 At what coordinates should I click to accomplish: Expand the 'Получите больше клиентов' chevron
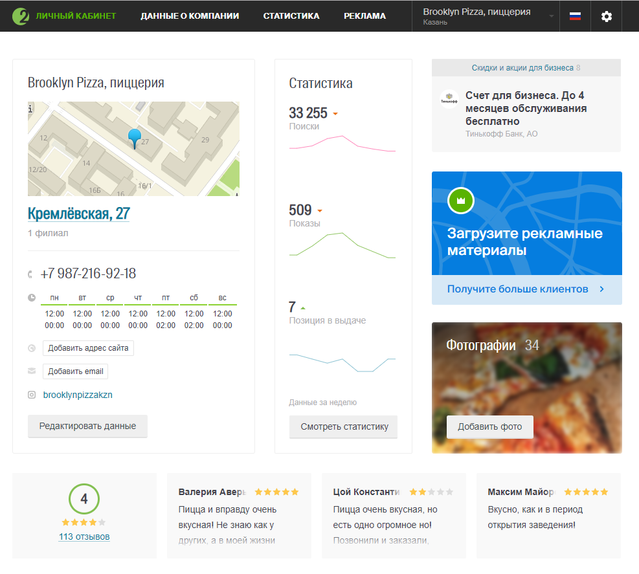602,289
